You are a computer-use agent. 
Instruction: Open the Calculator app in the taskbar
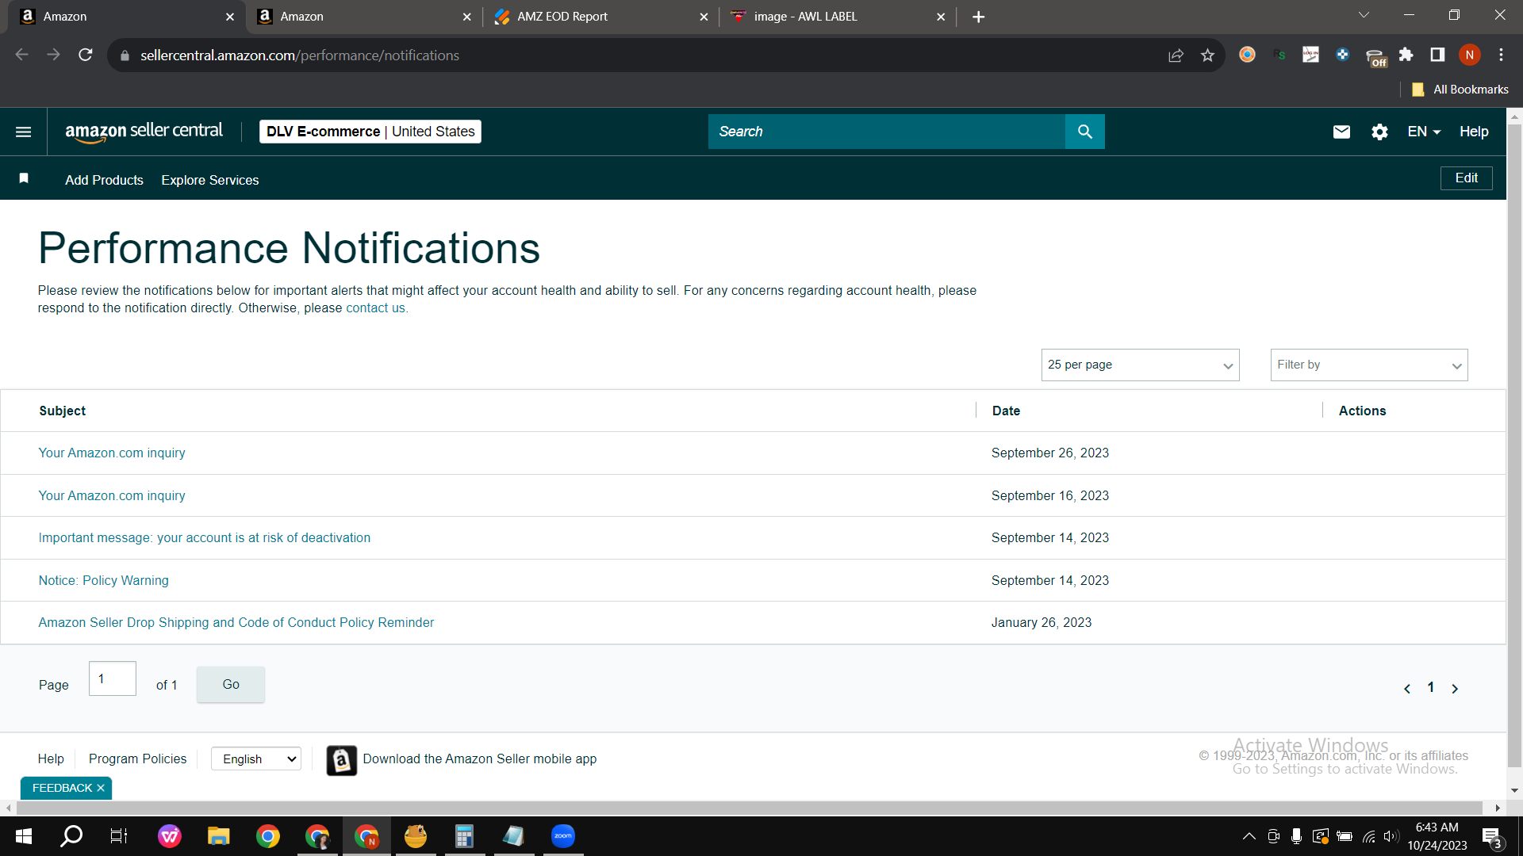click(464, 836)
